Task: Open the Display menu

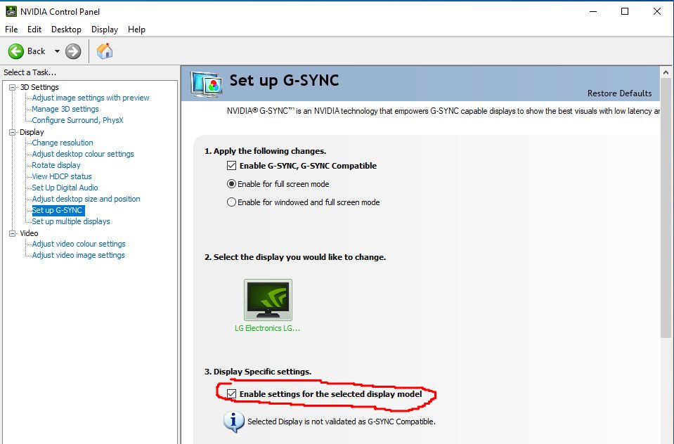Action: [x=105, y=30]
